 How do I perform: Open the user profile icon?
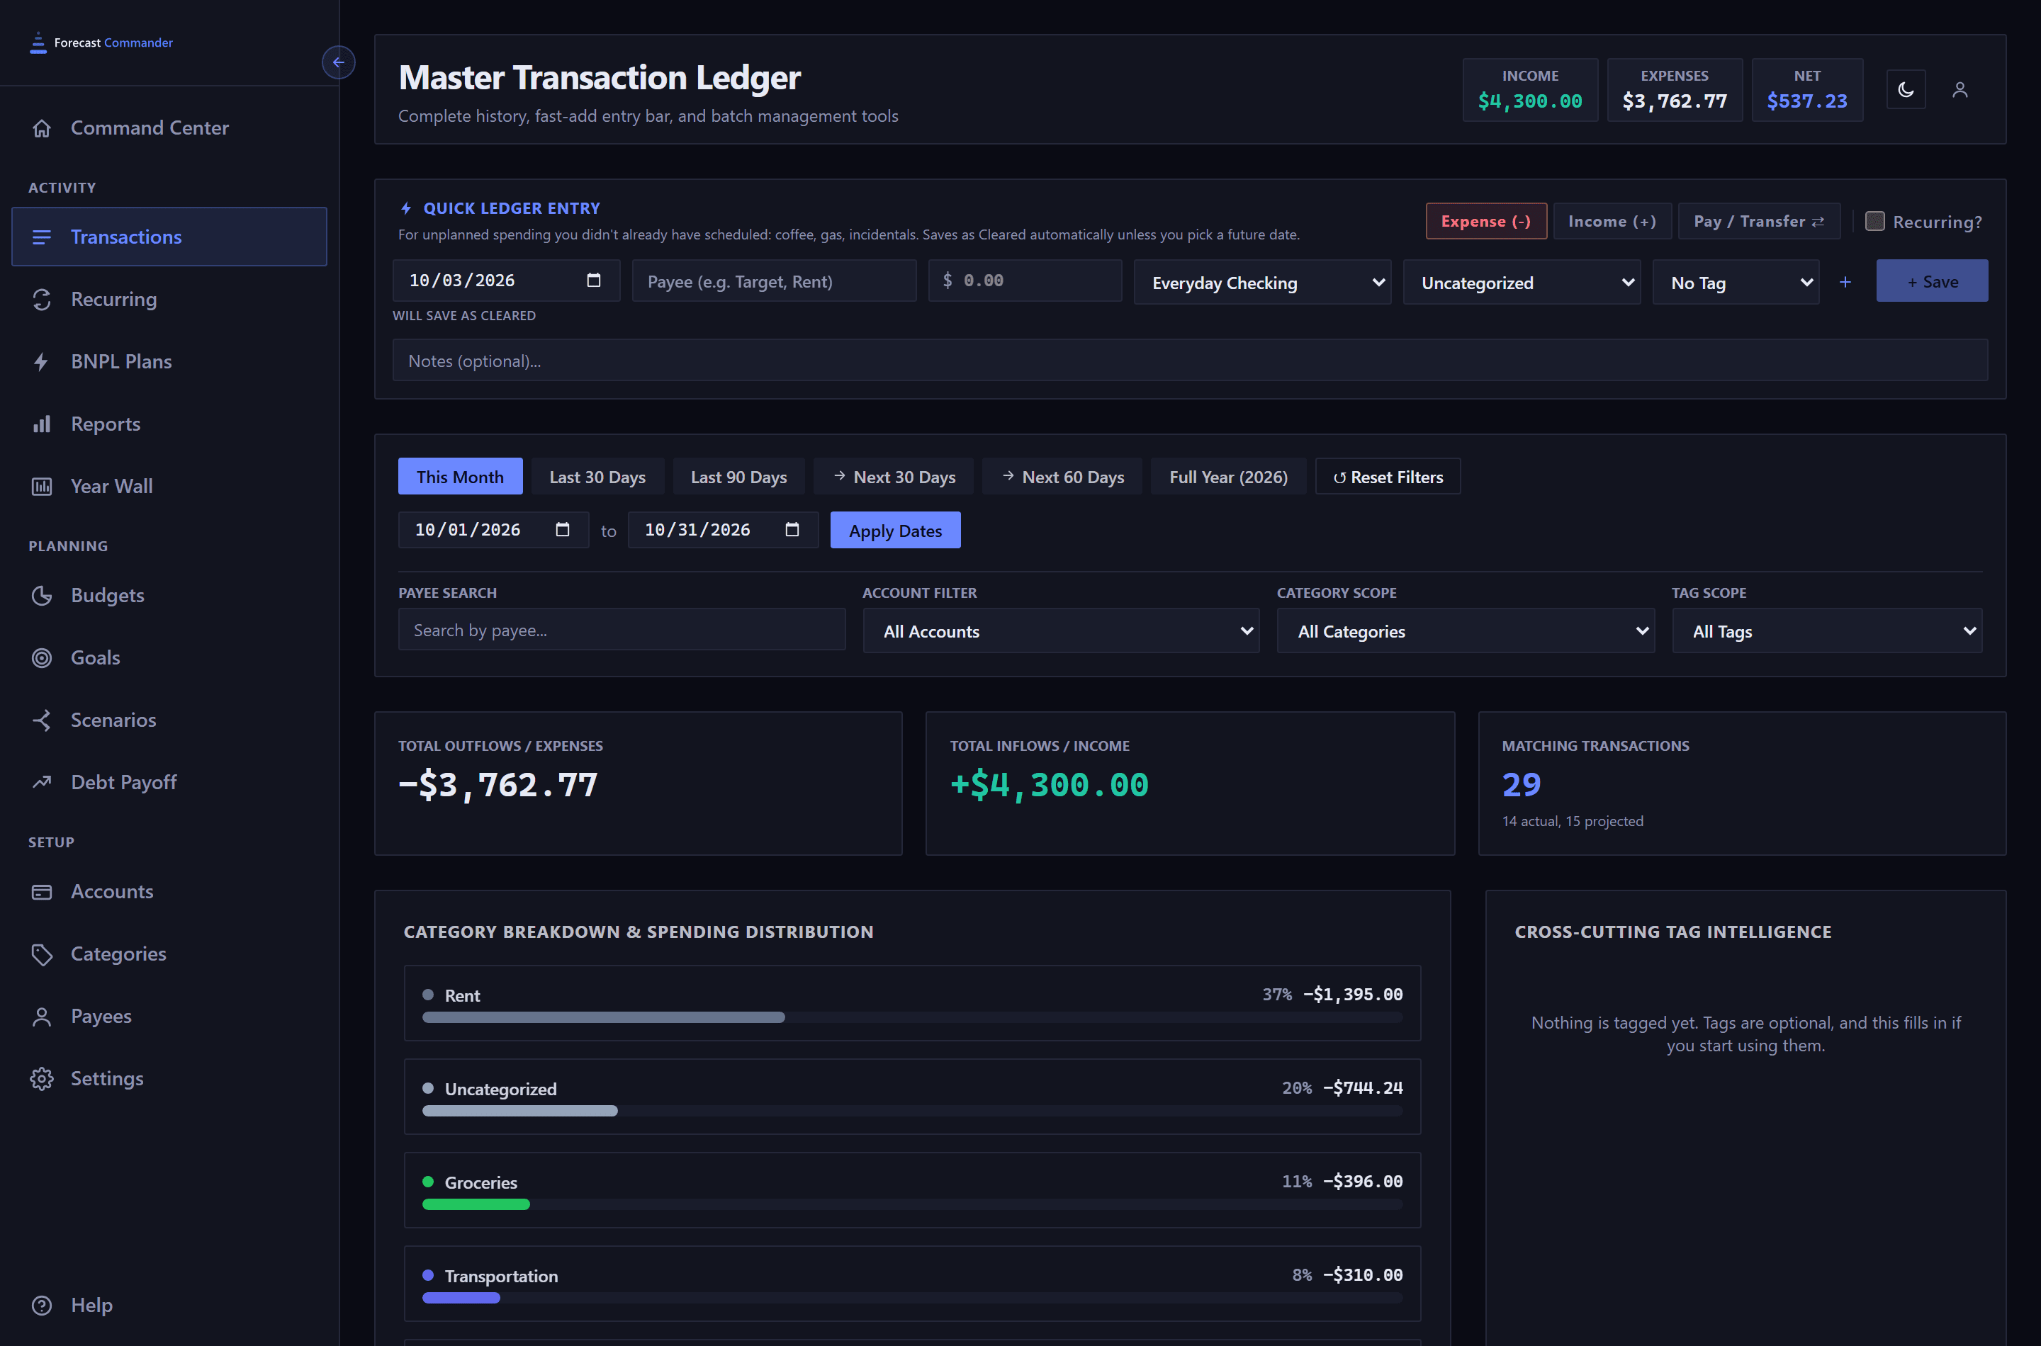pos(1960,89)
